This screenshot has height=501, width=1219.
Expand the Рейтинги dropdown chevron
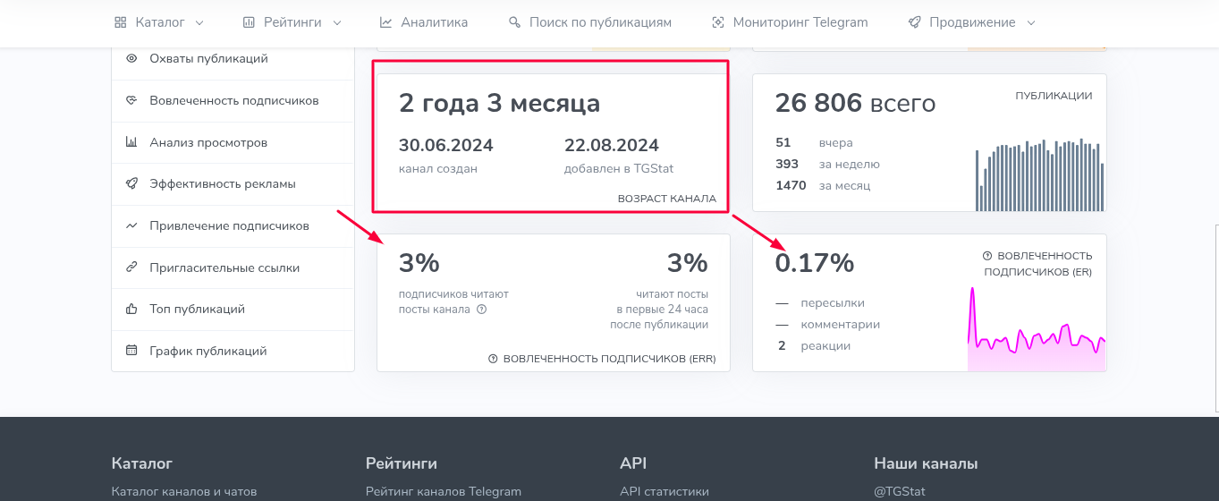pos(336,23)
